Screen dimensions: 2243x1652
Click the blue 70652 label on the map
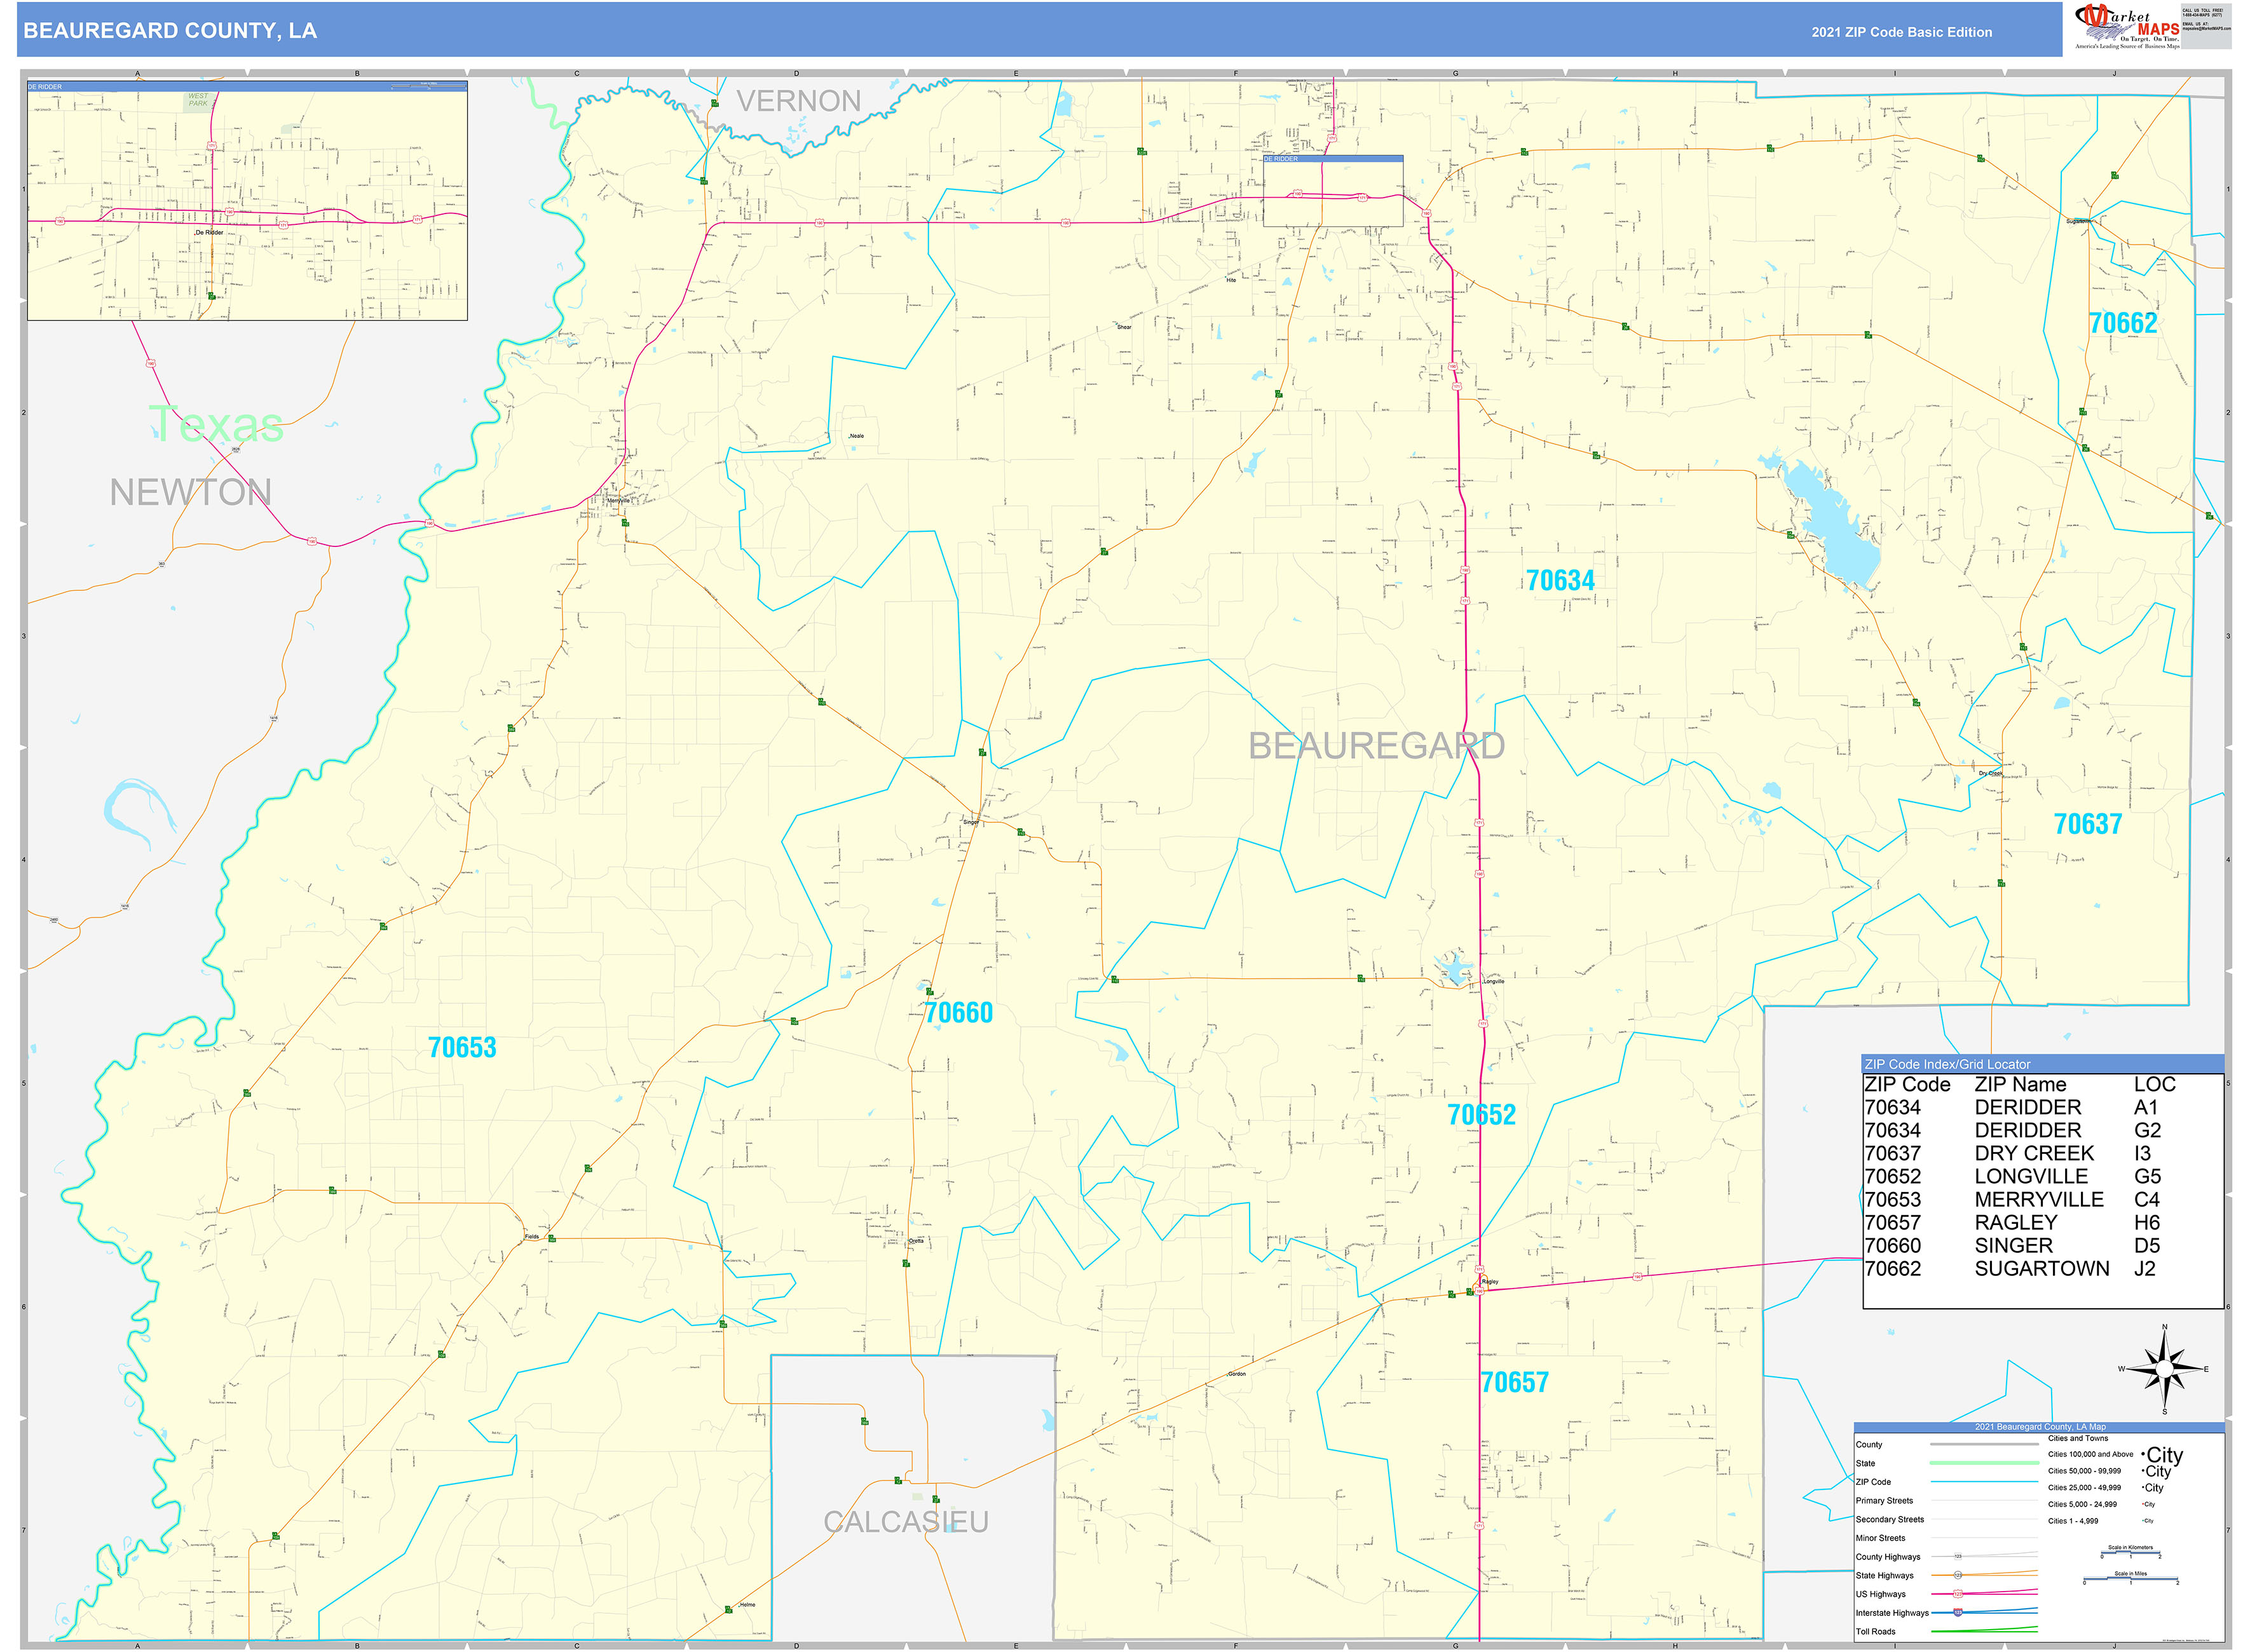pyautogui.click(x=1482, y=1115)
